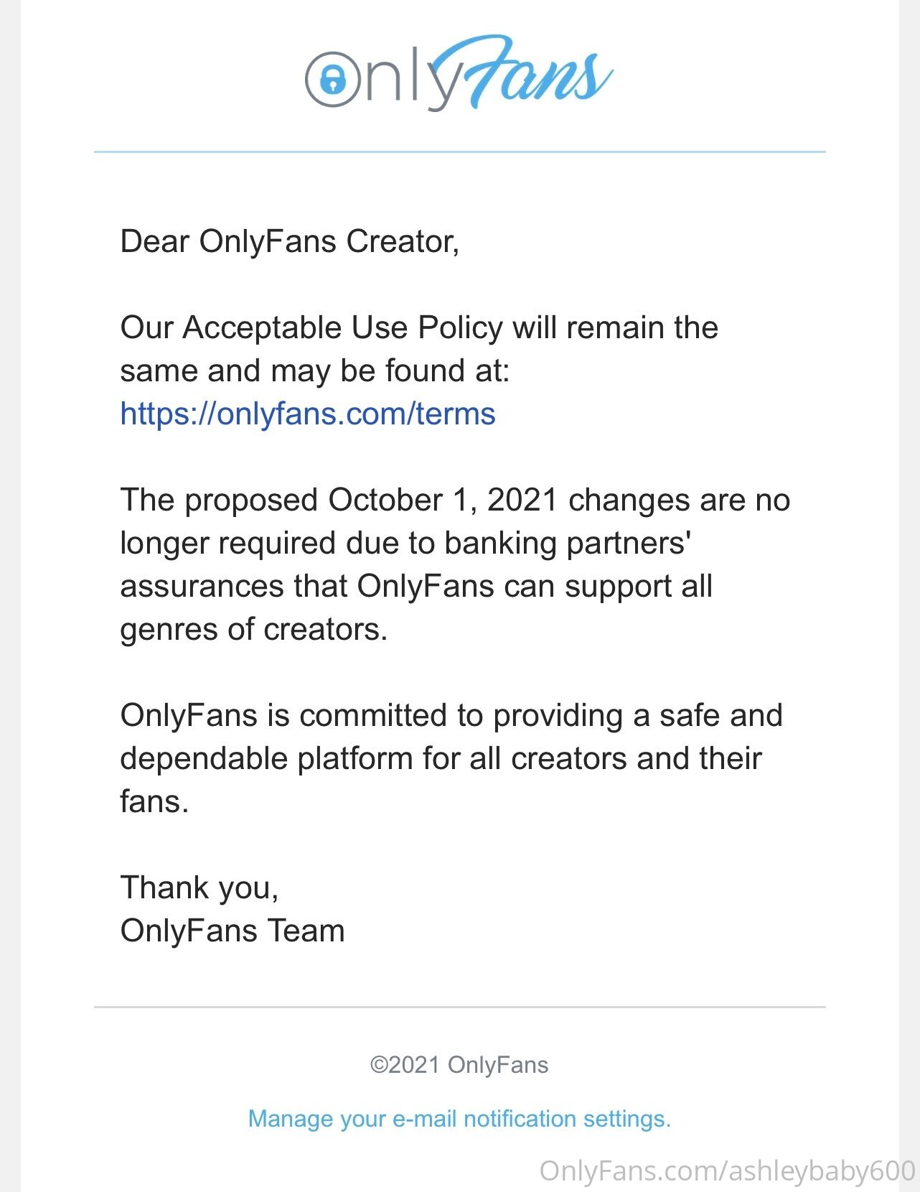The image size is (920, 1192).
Task: Open Manage your e-mail notification settings
Action: coord(459,1119)
